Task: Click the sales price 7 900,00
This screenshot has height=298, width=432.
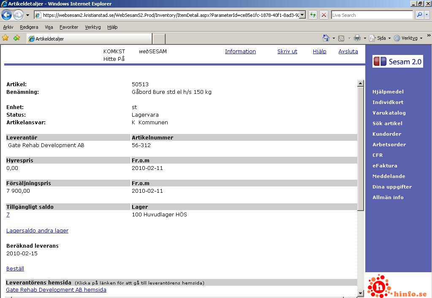Action: coord(18,191)
